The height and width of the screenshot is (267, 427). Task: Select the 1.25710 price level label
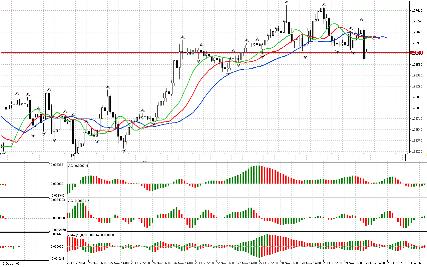coord(417,119)
